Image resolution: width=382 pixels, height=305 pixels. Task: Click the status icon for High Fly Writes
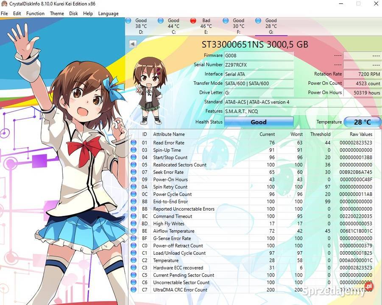pyautogui.click(x=134, y=224)
